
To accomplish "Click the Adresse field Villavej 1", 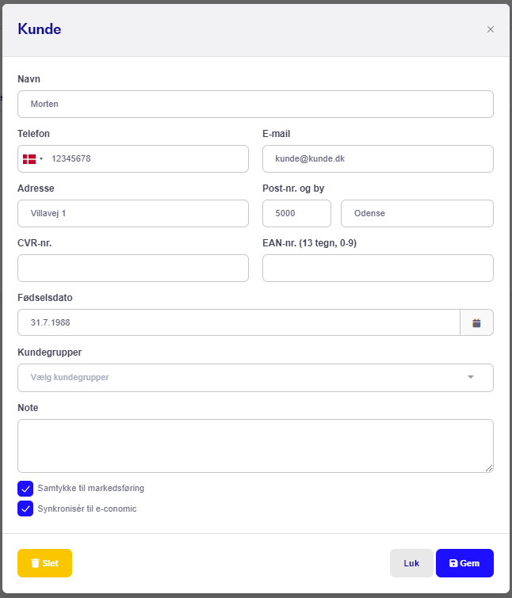I will pos(133,213).
